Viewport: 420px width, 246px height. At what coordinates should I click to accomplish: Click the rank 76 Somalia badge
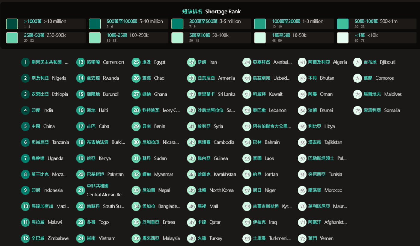(x=357, y=110)
